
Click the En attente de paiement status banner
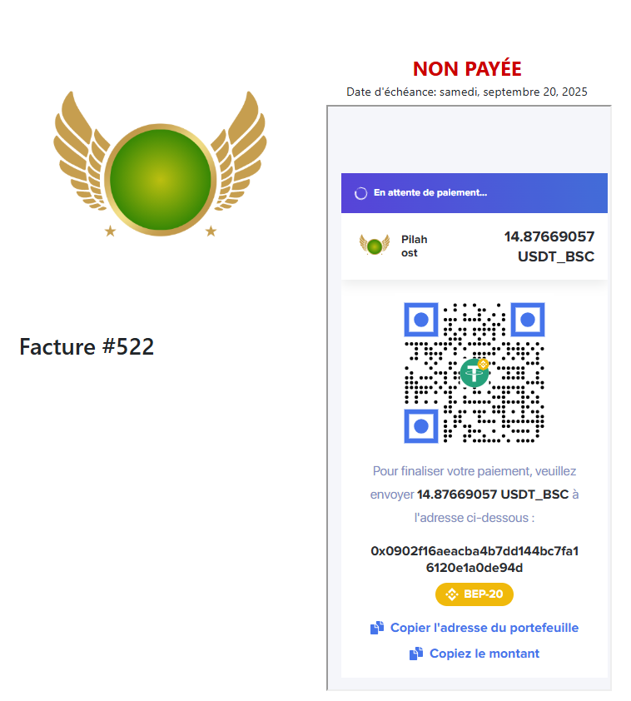pos(474,193)
